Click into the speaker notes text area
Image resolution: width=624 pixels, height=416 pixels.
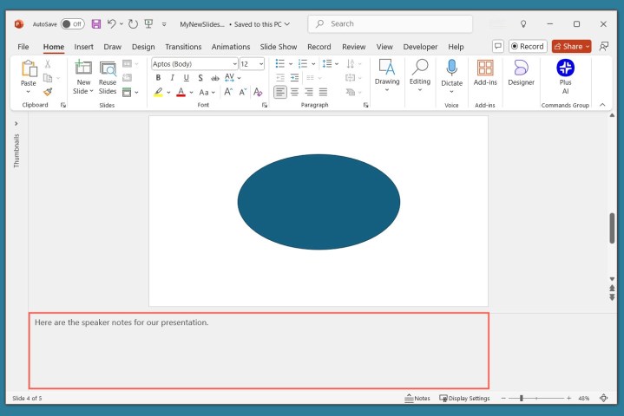coord(259,351)
